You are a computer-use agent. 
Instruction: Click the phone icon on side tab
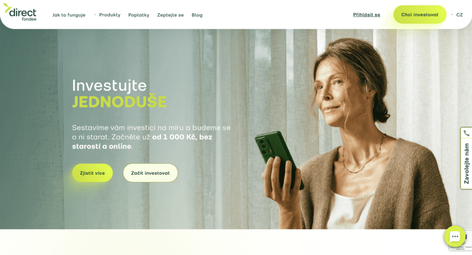tap(466, 133)
